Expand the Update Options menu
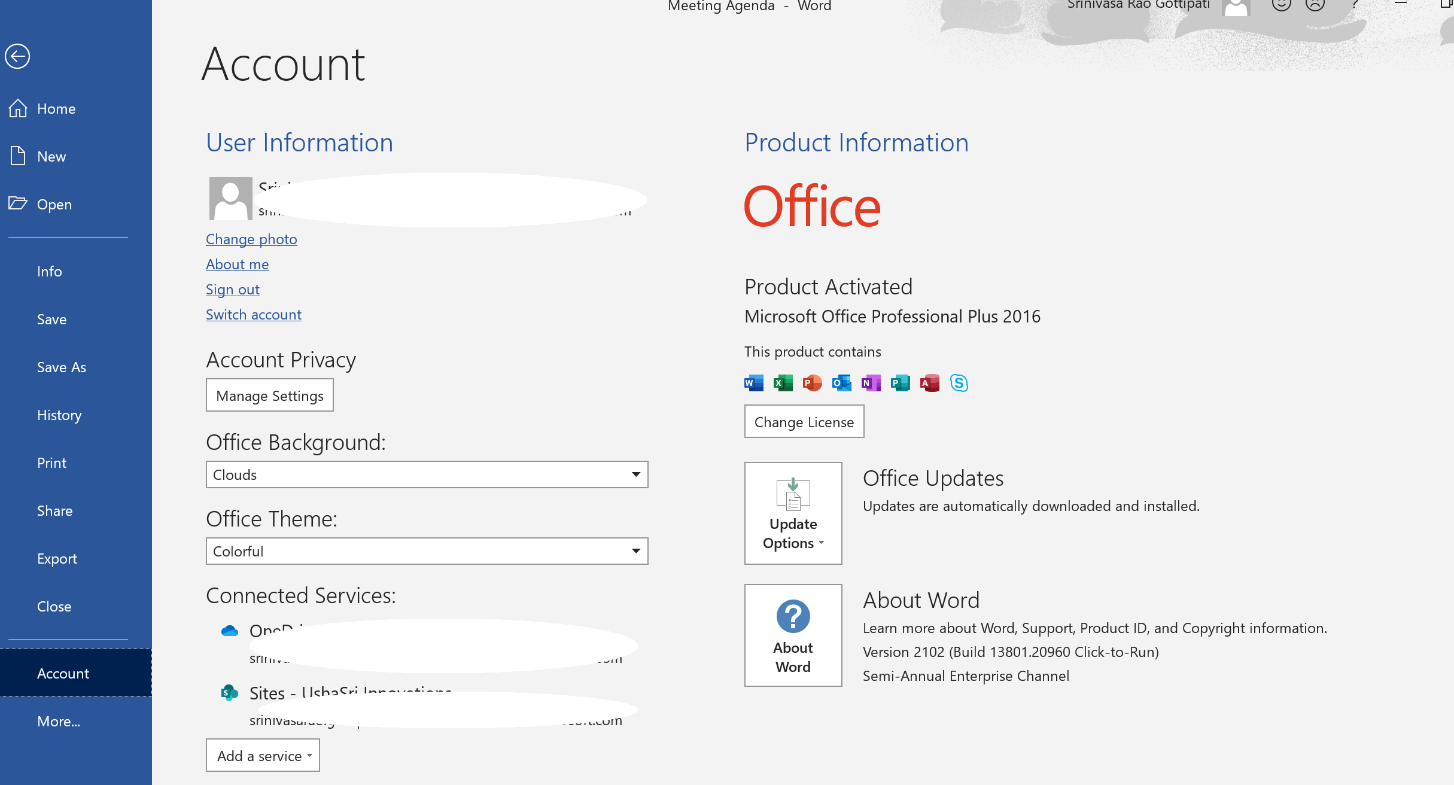The width and height of the screenshot is (1454, 785). [x=793, y=533]
